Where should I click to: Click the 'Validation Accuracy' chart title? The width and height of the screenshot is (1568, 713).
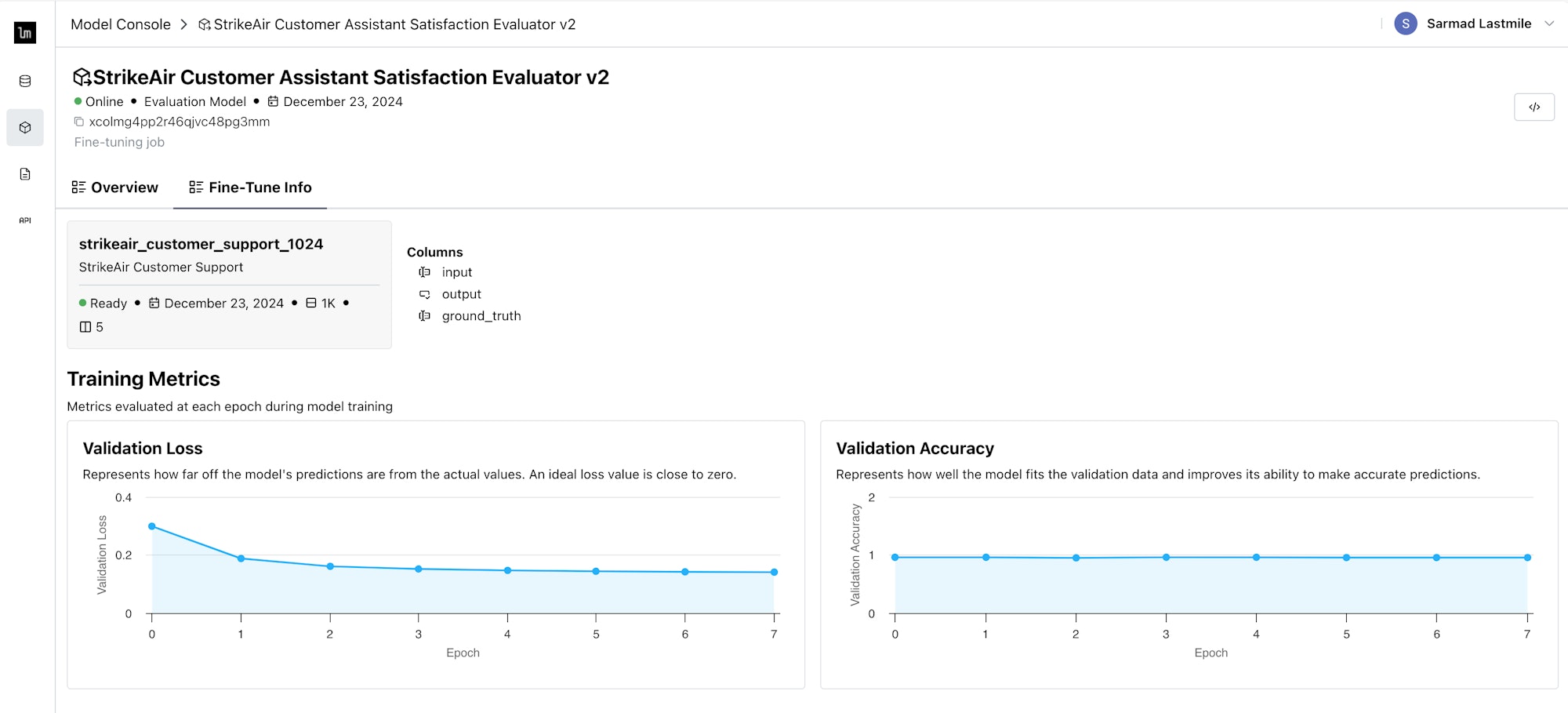click(x=915, y=448)
